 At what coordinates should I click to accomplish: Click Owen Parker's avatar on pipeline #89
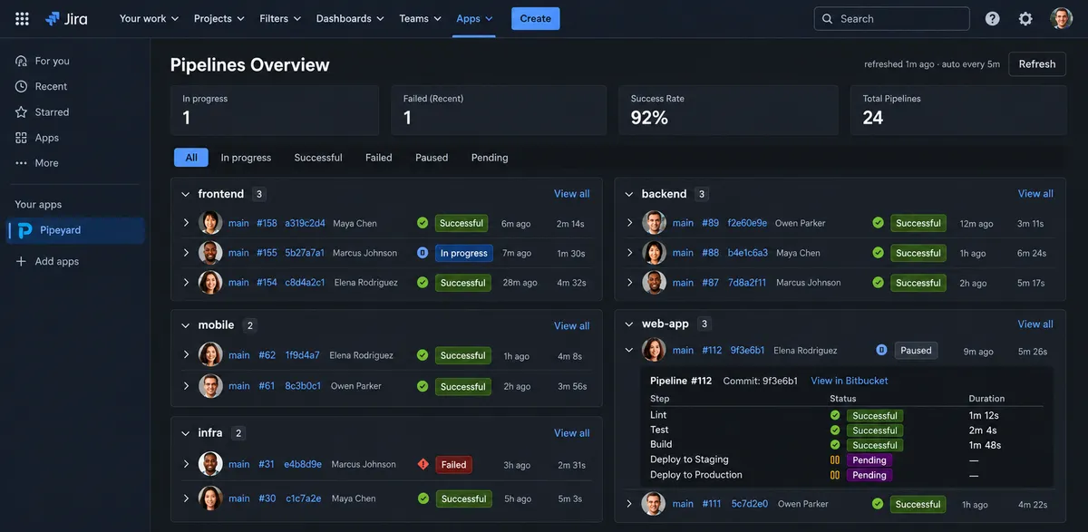coord(655,223)
